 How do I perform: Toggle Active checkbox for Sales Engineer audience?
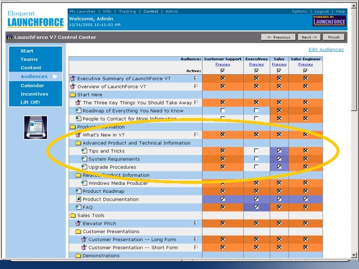pos(306,71)
